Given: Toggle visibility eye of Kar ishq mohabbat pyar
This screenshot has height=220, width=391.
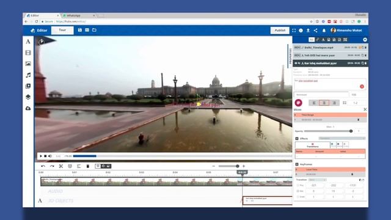Looking at the screenshot, I should pyautogui.click(x=296, y=64).
